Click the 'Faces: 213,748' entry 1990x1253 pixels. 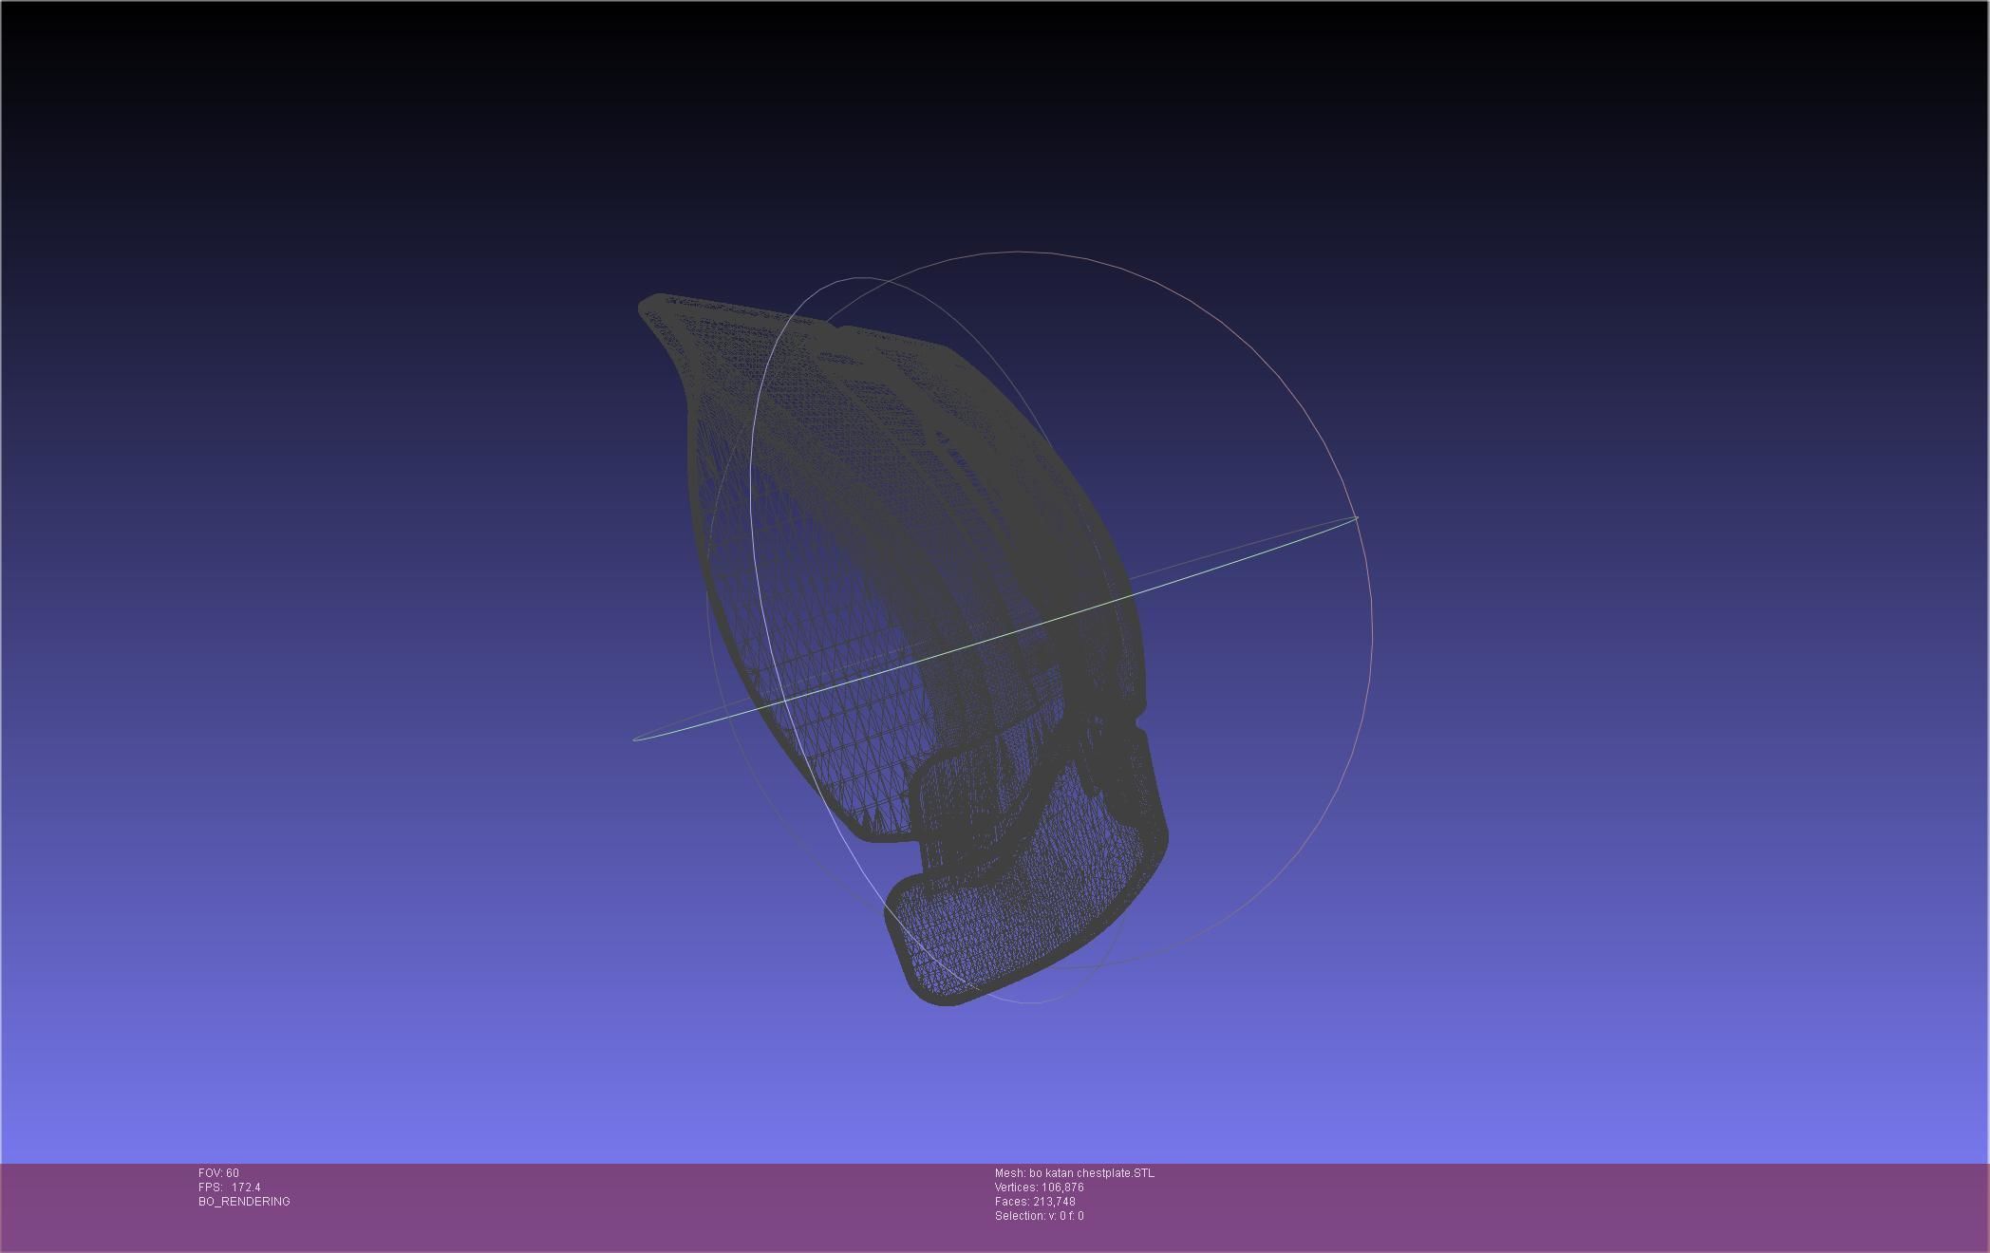coord(1035,1202)
